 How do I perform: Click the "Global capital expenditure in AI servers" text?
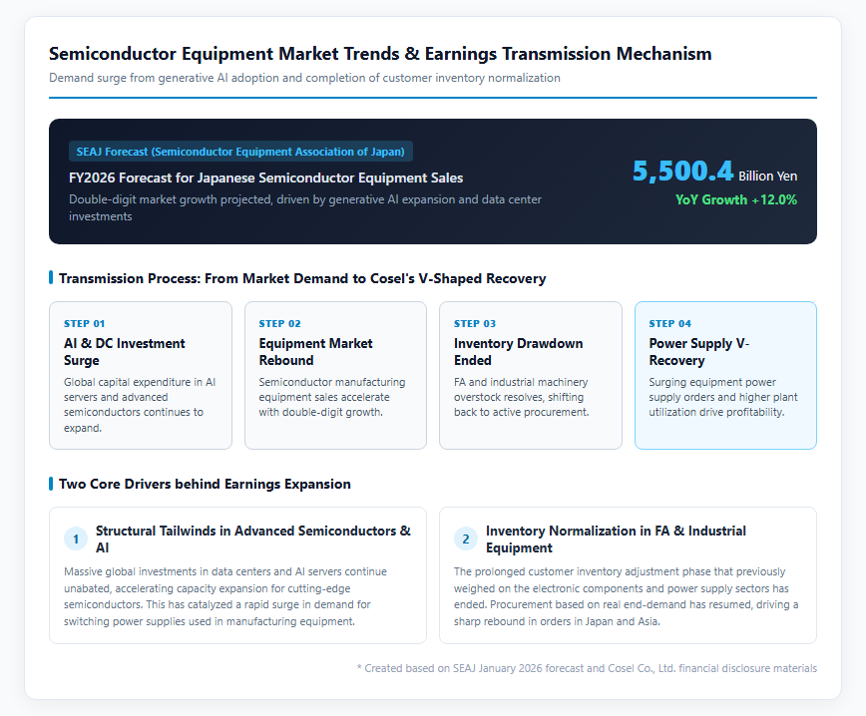point(140,405)
